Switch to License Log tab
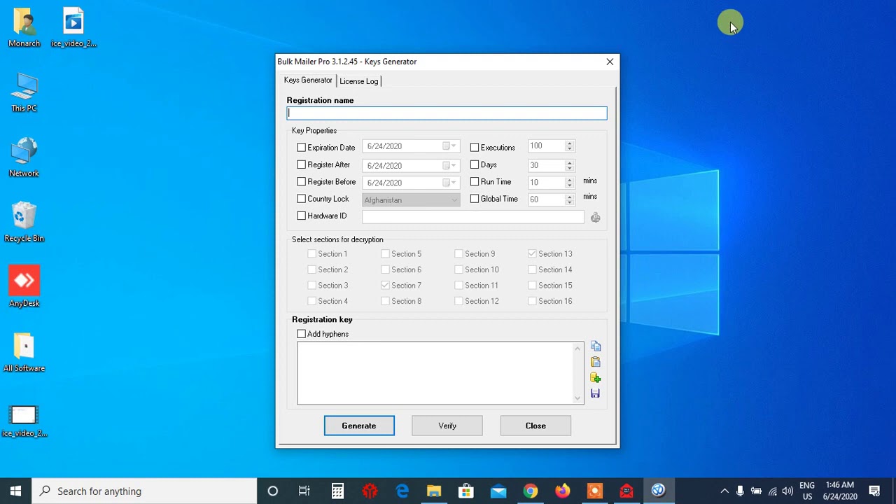 tap(358, 81)
